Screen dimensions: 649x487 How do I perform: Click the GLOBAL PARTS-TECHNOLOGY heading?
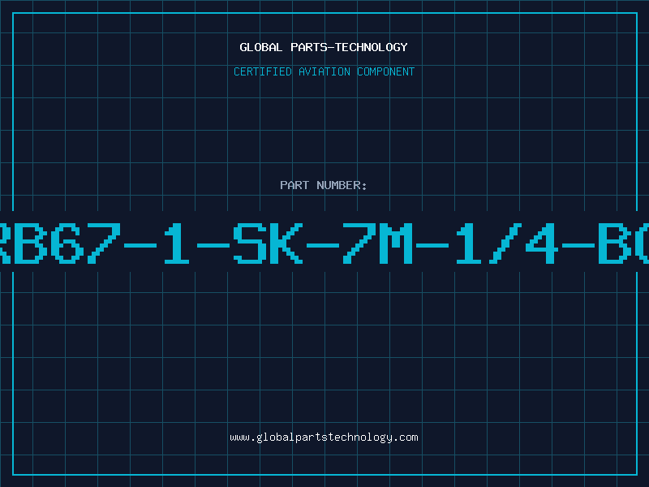324,47
